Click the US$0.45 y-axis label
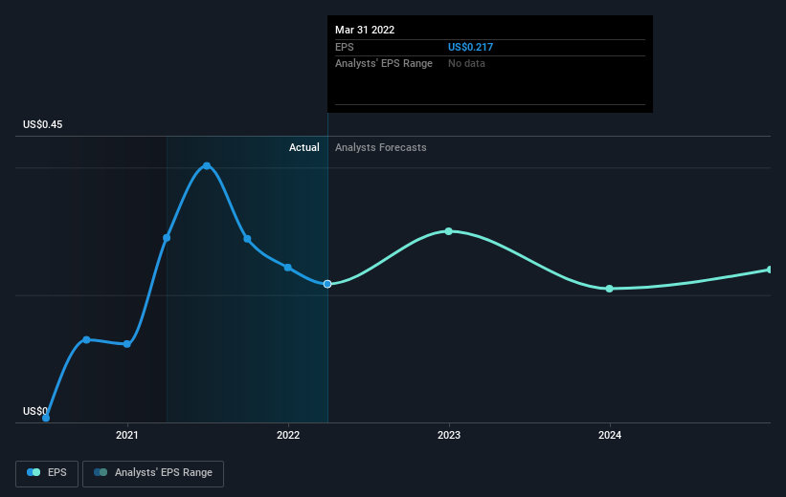The height and width of the screenshot is (497, 786). tap(43, 124)
